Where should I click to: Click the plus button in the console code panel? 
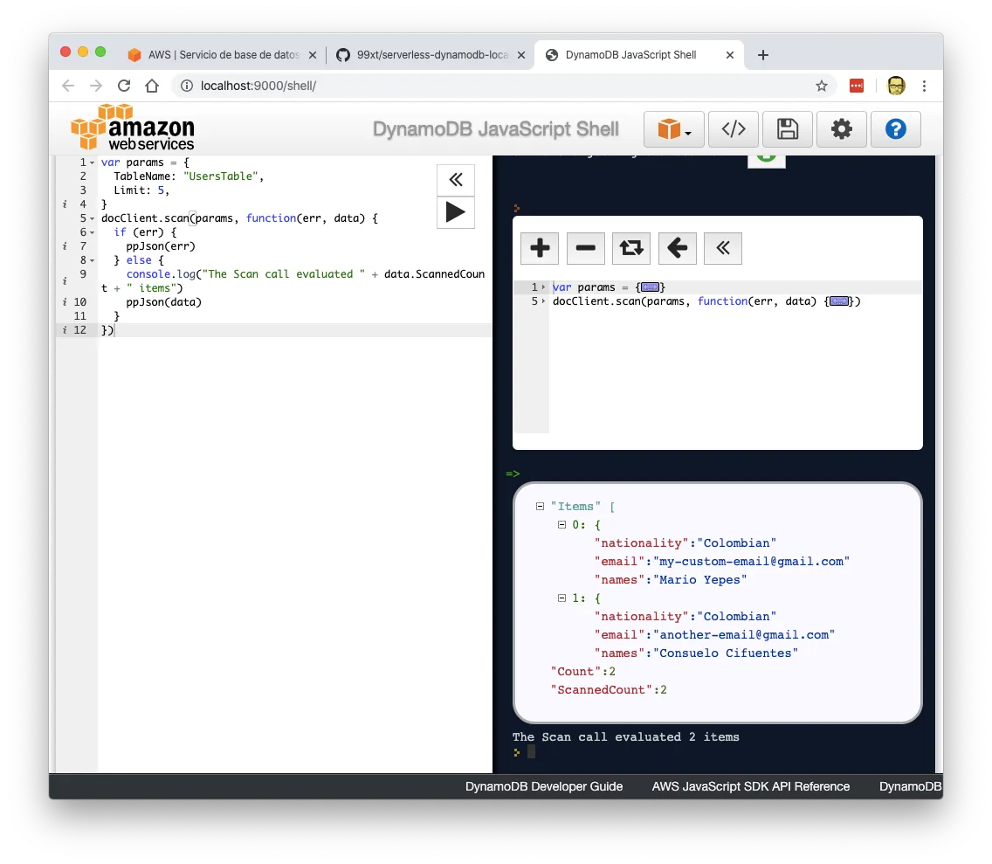pos(540,248)
